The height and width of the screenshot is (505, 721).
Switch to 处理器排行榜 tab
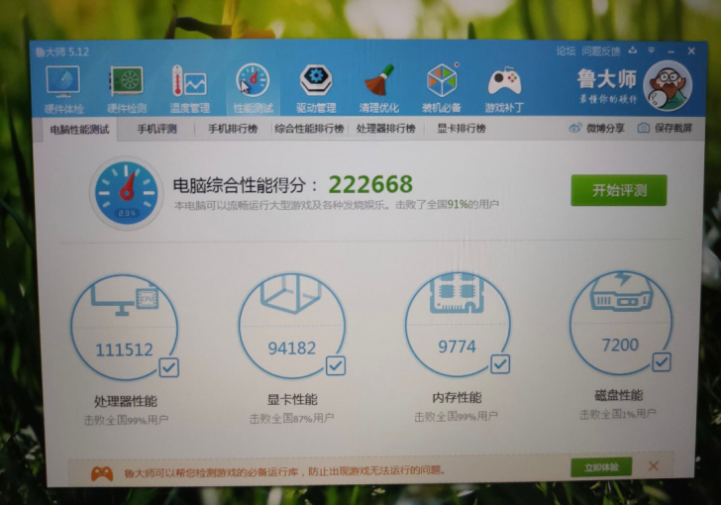[x=386, y=129]
